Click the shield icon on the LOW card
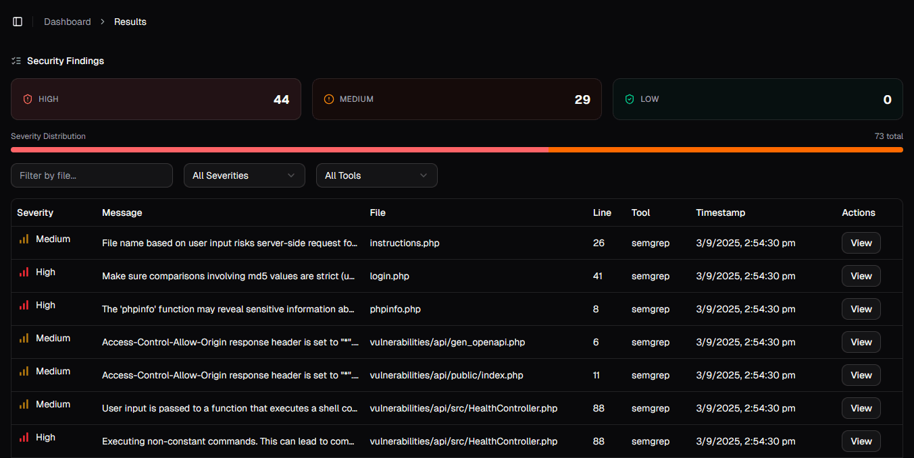Image resolution: width=914 pixels, height=458 pixels. (x=628, y=98)
